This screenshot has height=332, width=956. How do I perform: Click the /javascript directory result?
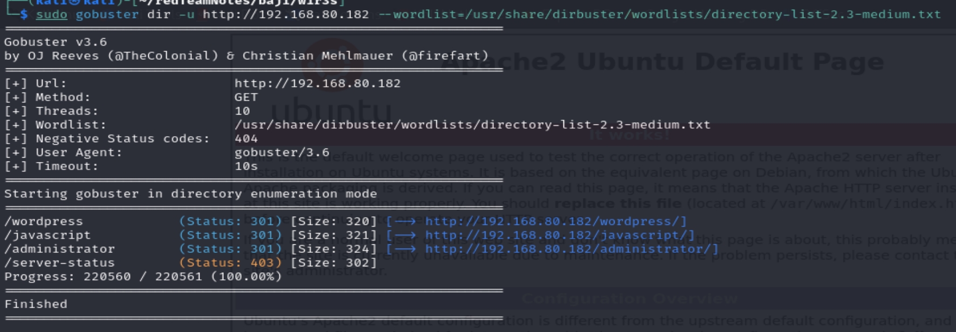point(47,235)
